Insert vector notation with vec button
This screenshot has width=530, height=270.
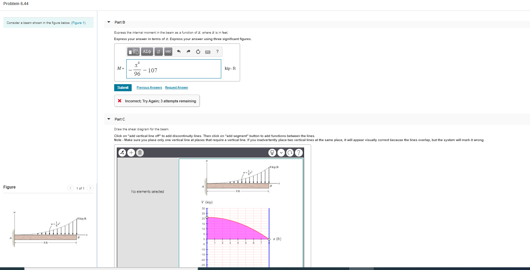[168, 52]
